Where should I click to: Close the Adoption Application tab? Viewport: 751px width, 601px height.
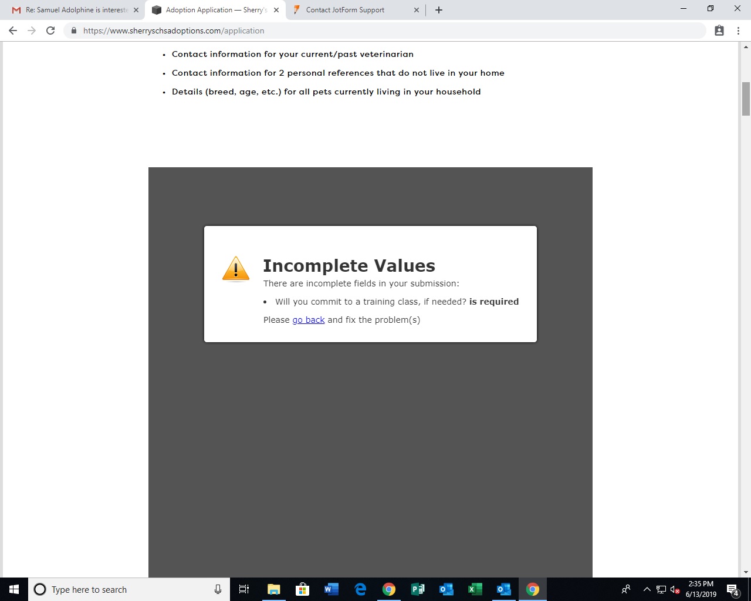click(276, 10)
